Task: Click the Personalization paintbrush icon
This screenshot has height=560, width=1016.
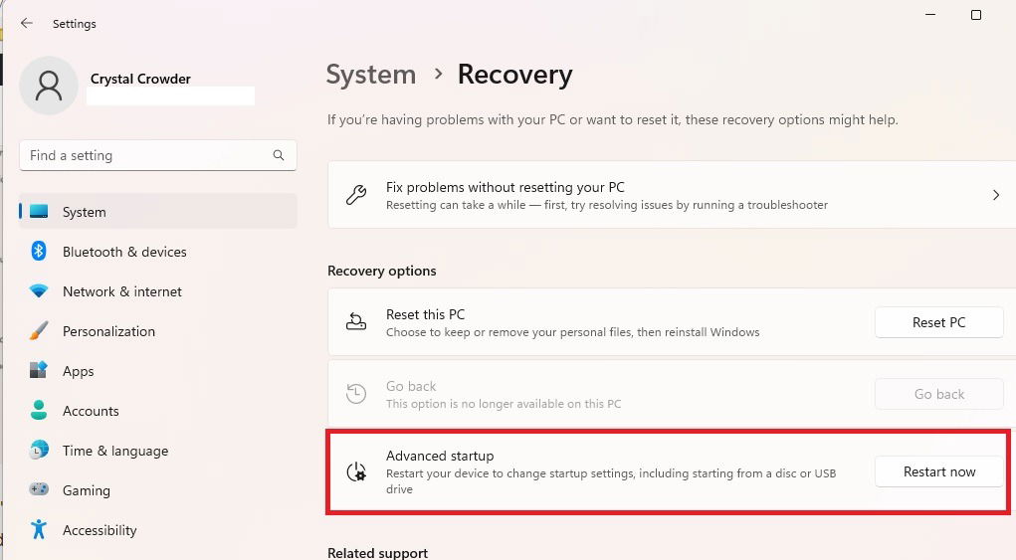Action: [x=39, y=331]
